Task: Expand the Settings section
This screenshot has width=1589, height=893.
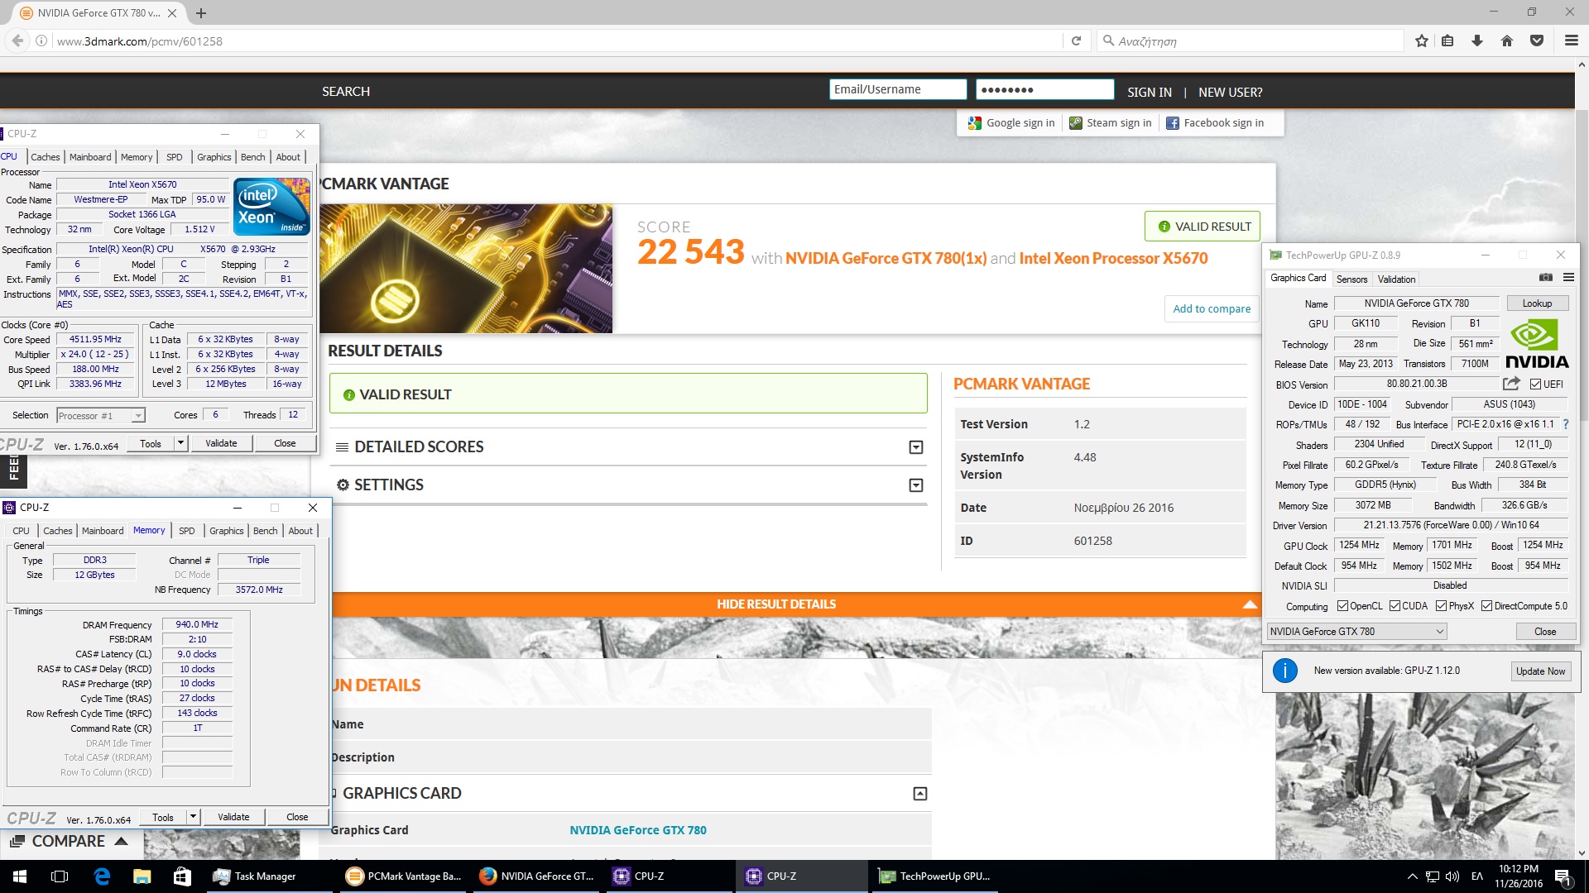Action: (916, 485)
